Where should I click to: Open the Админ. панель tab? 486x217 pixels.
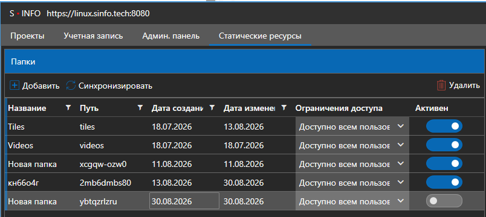point(171,36)
